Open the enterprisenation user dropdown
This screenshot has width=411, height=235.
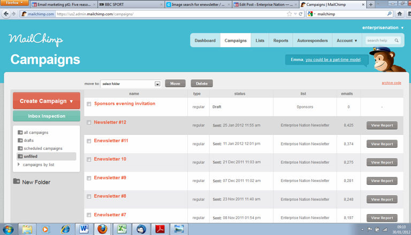click(x=383, y=27)
